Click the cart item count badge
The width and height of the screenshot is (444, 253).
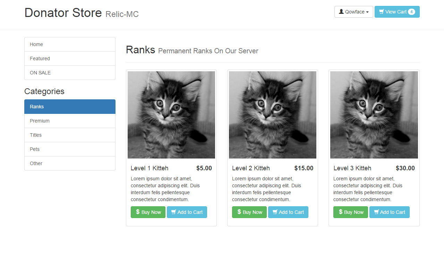coord(411,12)
